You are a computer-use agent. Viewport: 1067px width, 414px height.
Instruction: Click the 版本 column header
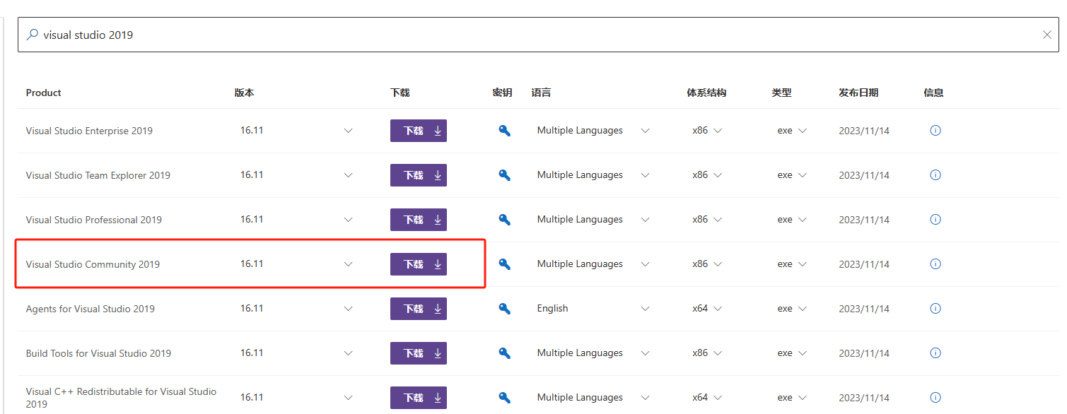[x=244, y=93]
